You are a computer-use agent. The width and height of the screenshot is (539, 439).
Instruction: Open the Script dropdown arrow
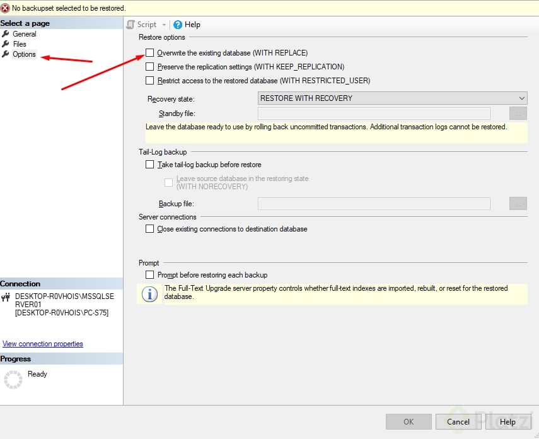pyautogui.click(x=164, y=25)
